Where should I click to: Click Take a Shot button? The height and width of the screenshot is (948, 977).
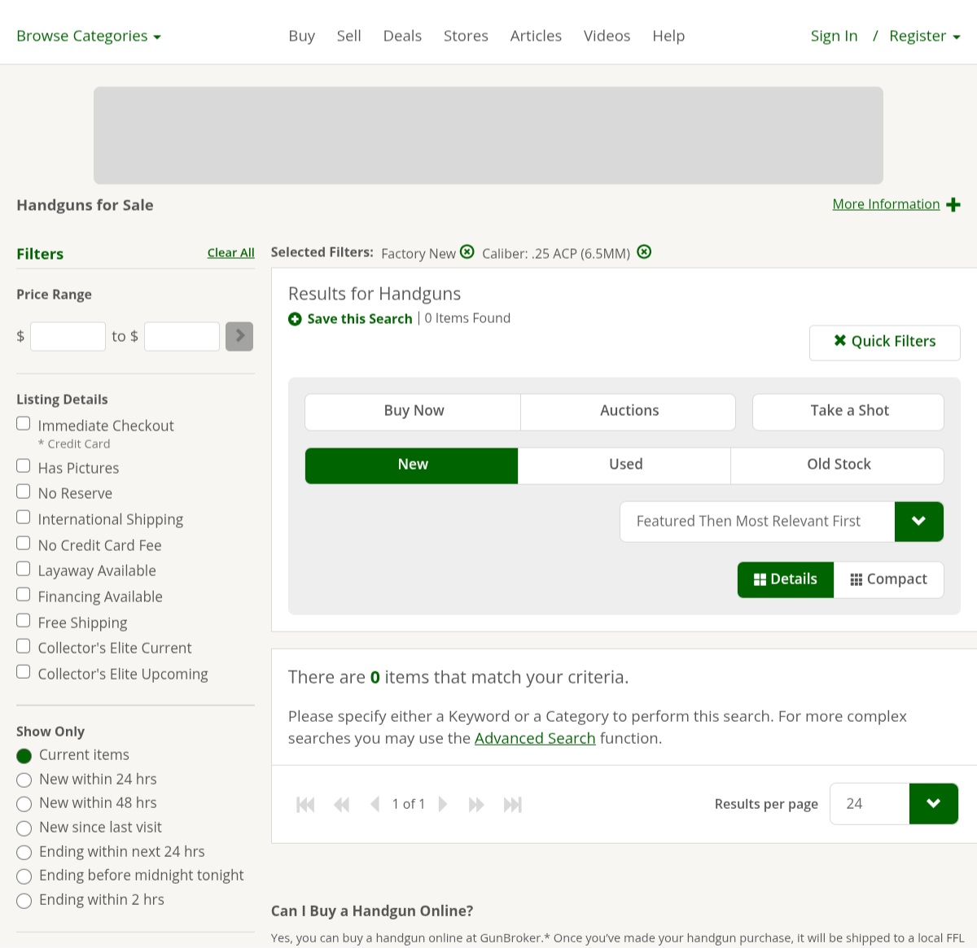[848, 412]
